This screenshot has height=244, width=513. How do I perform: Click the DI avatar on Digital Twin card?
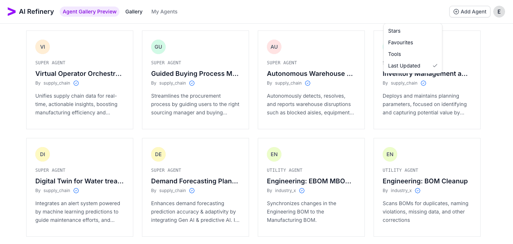(43, 154)
